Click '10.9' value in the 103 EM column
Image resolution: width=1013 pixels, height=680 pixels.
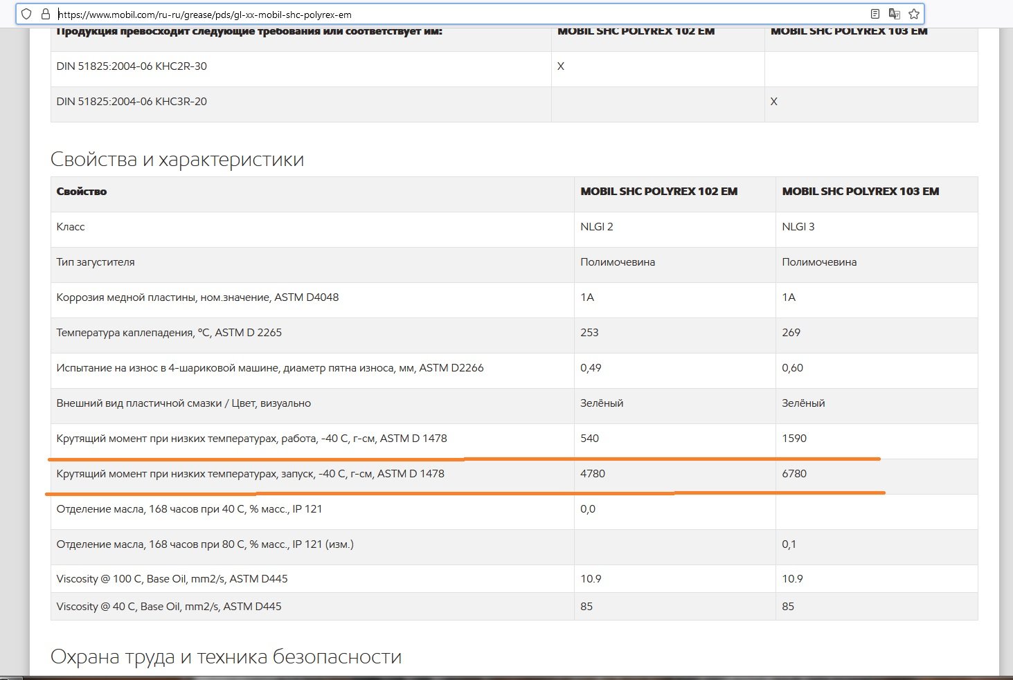tap(792, 579)
